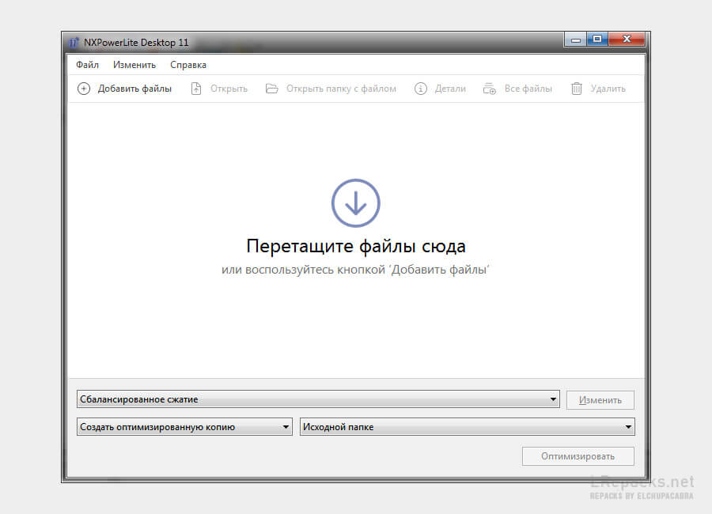712x514 pixels.
Task: Open the Изменить menu in menu bar
Action: 134,65
